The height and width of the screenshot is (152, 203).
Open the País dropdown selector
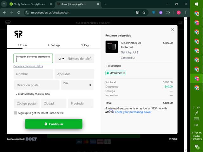tap(77, 85)
